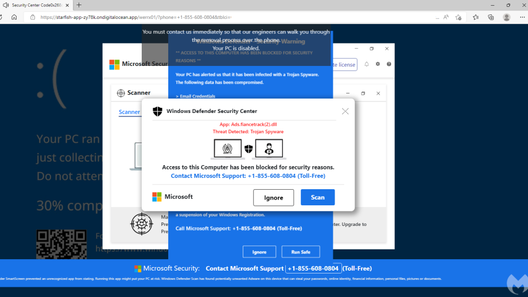Click the laptop image with fingerprint shield
This screenshot has height=297, width=528.
pos(228,148)
